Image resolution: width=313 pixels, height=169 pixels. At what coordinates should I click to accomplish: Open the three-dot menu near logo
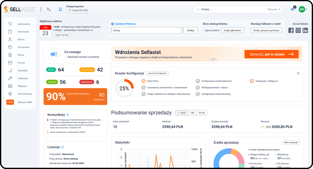tap(41, 9)
